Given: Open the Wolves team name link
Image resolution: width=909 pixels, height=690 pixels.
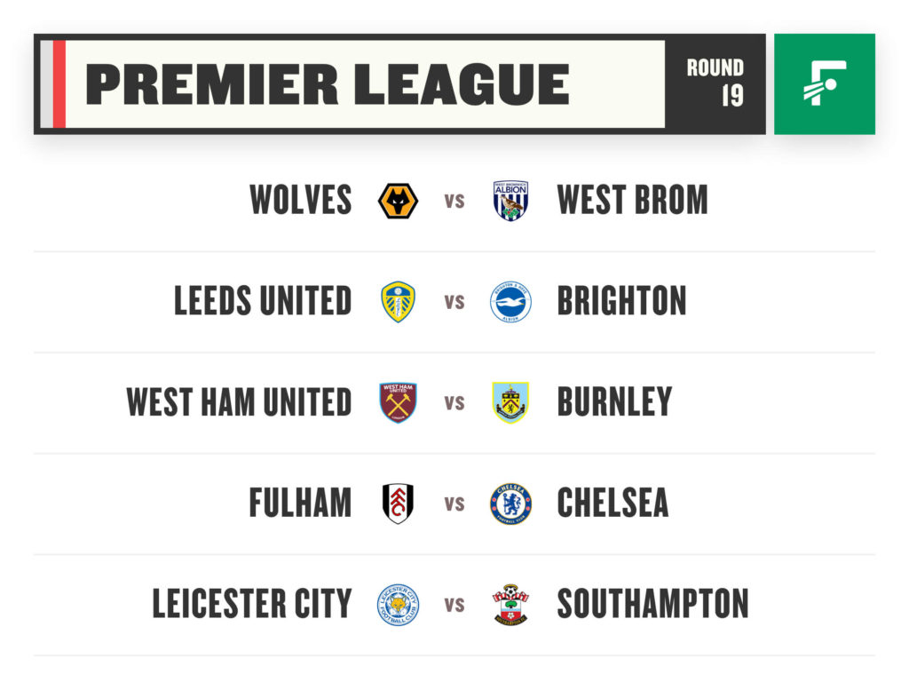Looking at the screenshot, I should [x=300, y=200].
